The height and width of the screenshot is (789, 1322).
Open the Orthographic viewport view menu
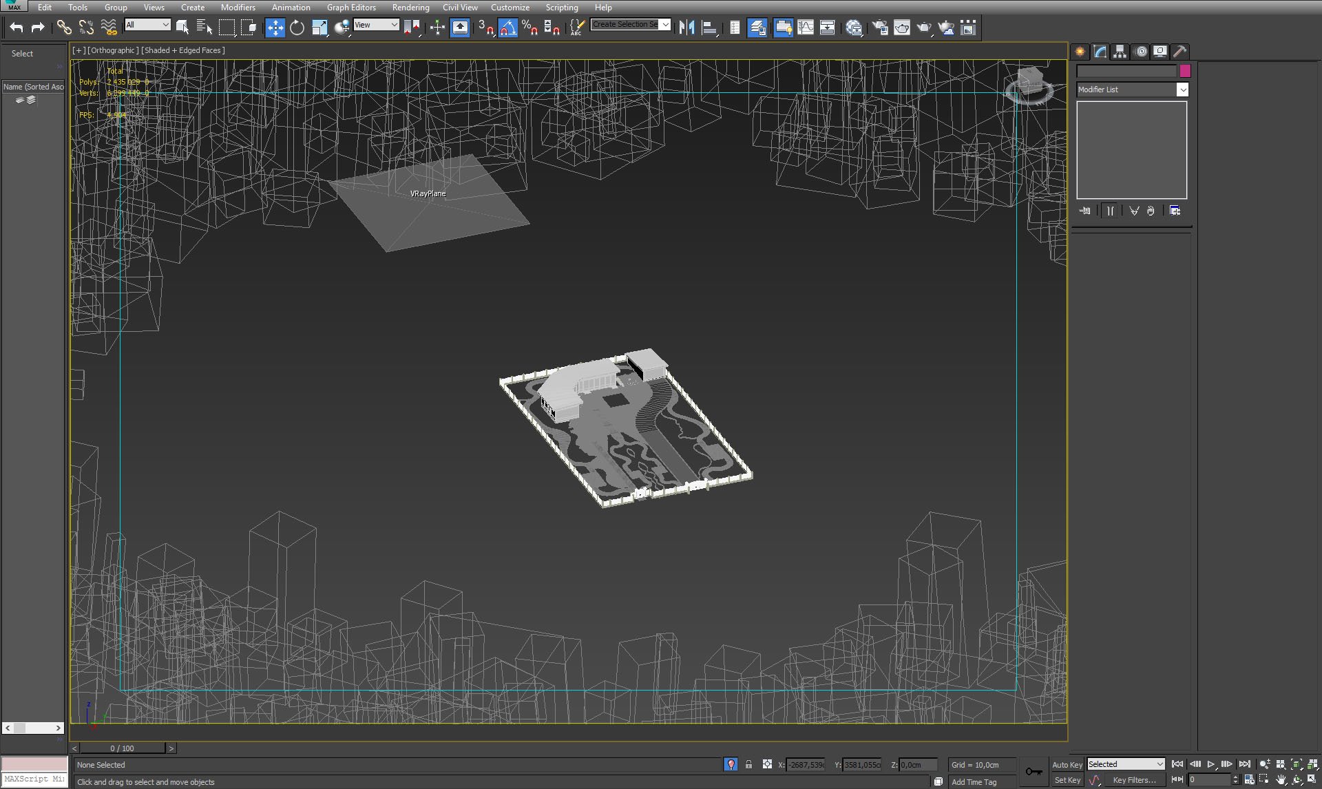113,50
